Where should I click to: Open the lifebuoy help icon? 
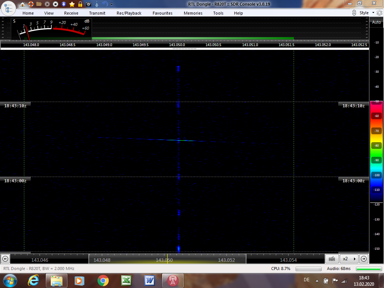tap(31, 4)
